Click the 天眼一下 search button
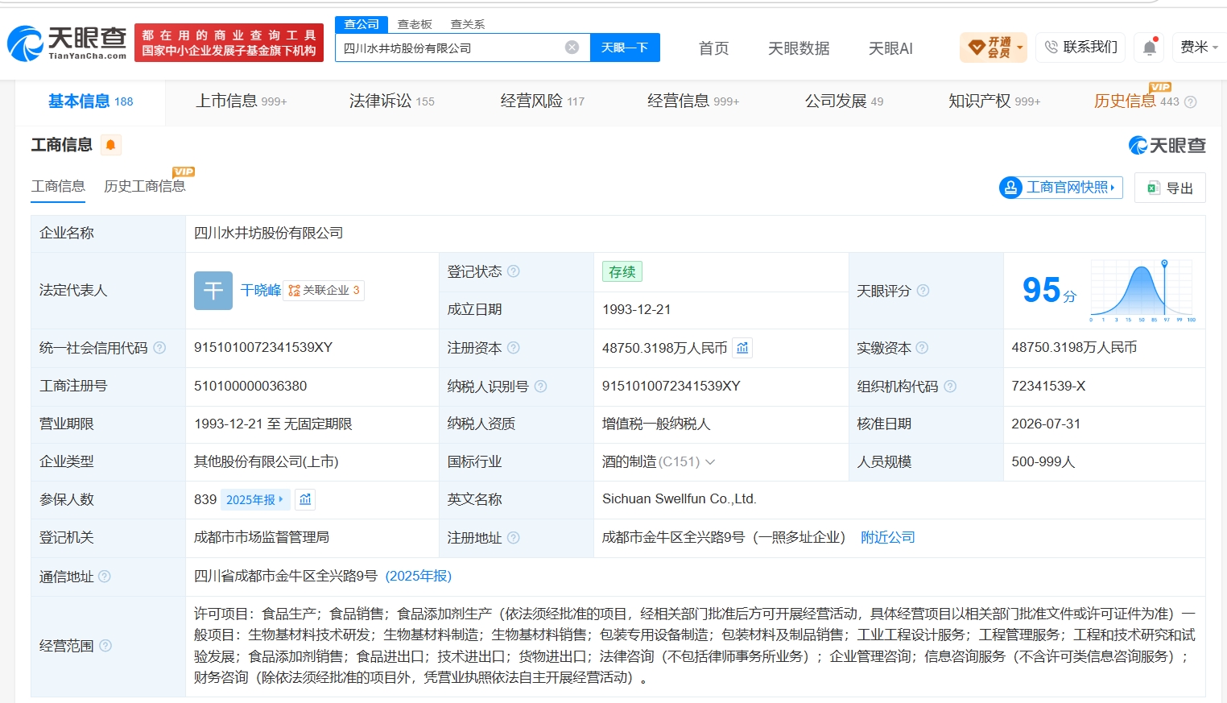 pyautogui.click(x=625, y=48)
